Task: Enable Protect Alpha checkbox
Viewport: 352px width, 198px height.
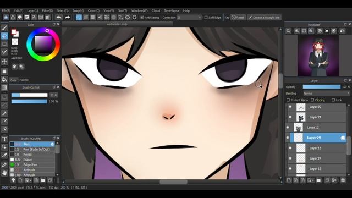Action: click(x=288, y=100)
